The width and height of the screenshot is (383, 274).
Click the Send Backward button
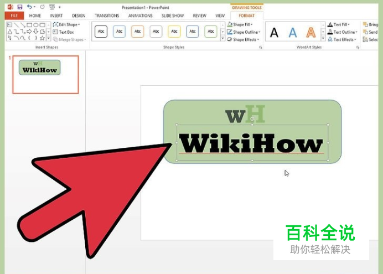tap(370, 32)
